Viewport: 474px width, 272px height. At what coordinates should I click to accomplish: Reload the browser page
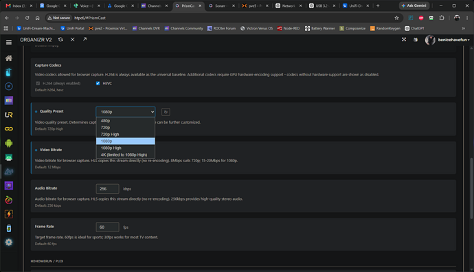click(x=27, y=18)
